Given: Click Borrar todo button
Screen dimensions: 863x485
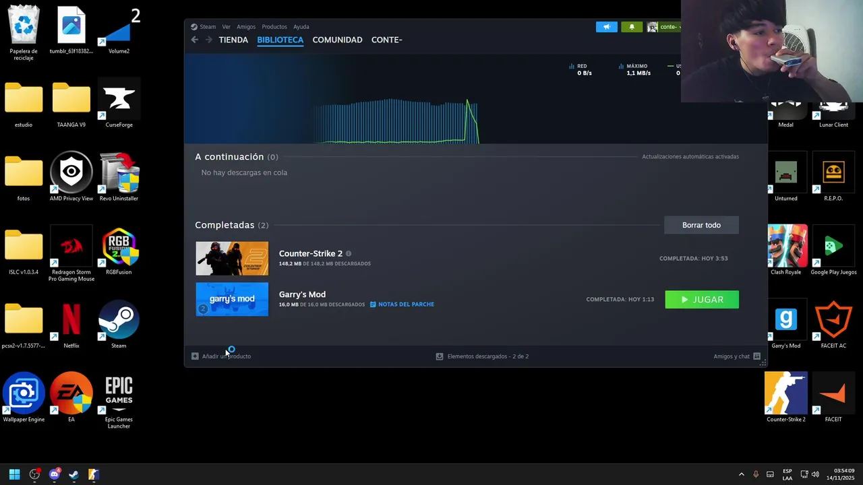Looking at the screenshot, I should 701,225.
